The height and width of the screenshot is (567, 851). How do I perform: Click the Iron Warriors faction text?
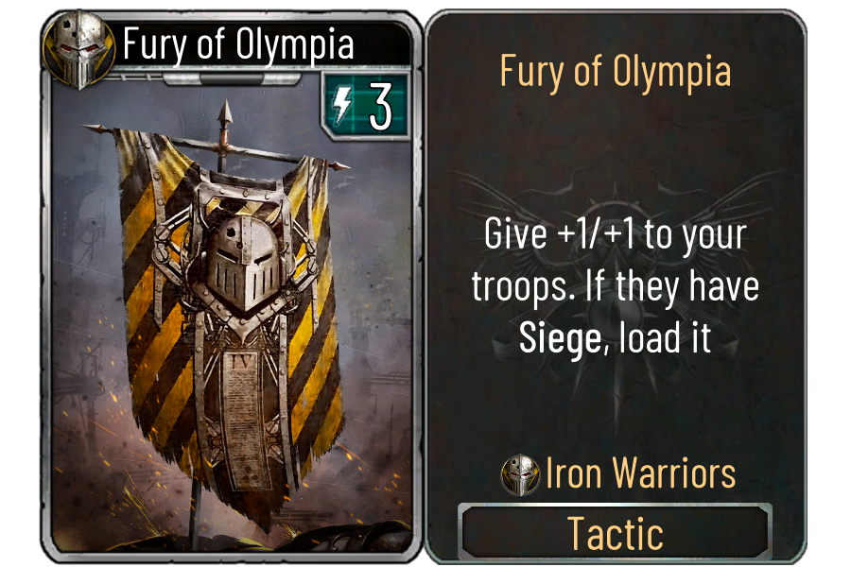coord(640,473)
